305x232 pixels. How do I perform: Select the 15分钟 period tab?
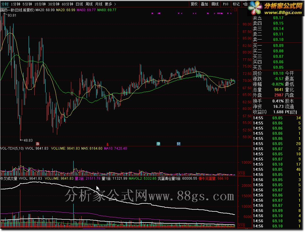pyautogui.click(x=40, y=4)
